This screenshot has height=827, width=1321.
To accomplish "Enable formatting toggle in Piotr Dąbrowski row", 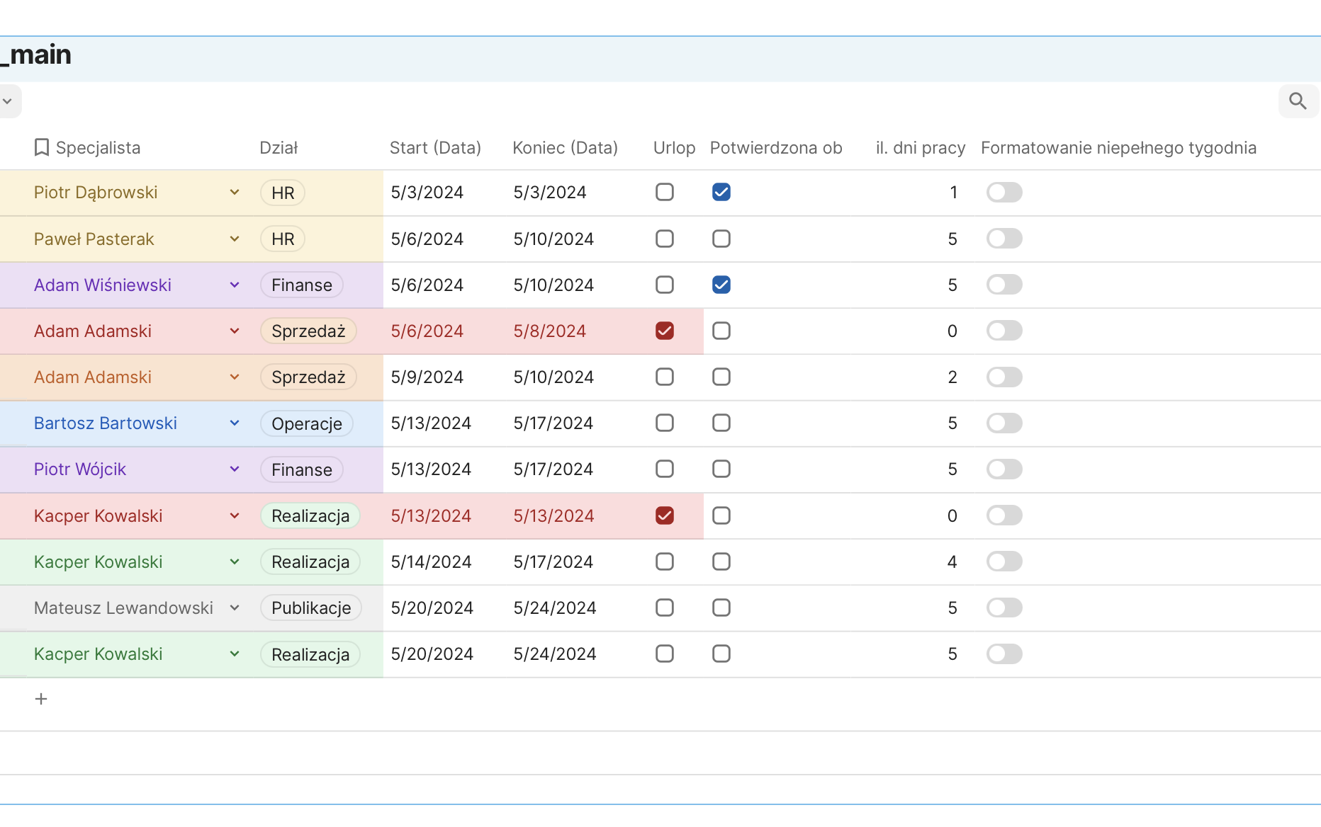I will tap(1004, 192).
